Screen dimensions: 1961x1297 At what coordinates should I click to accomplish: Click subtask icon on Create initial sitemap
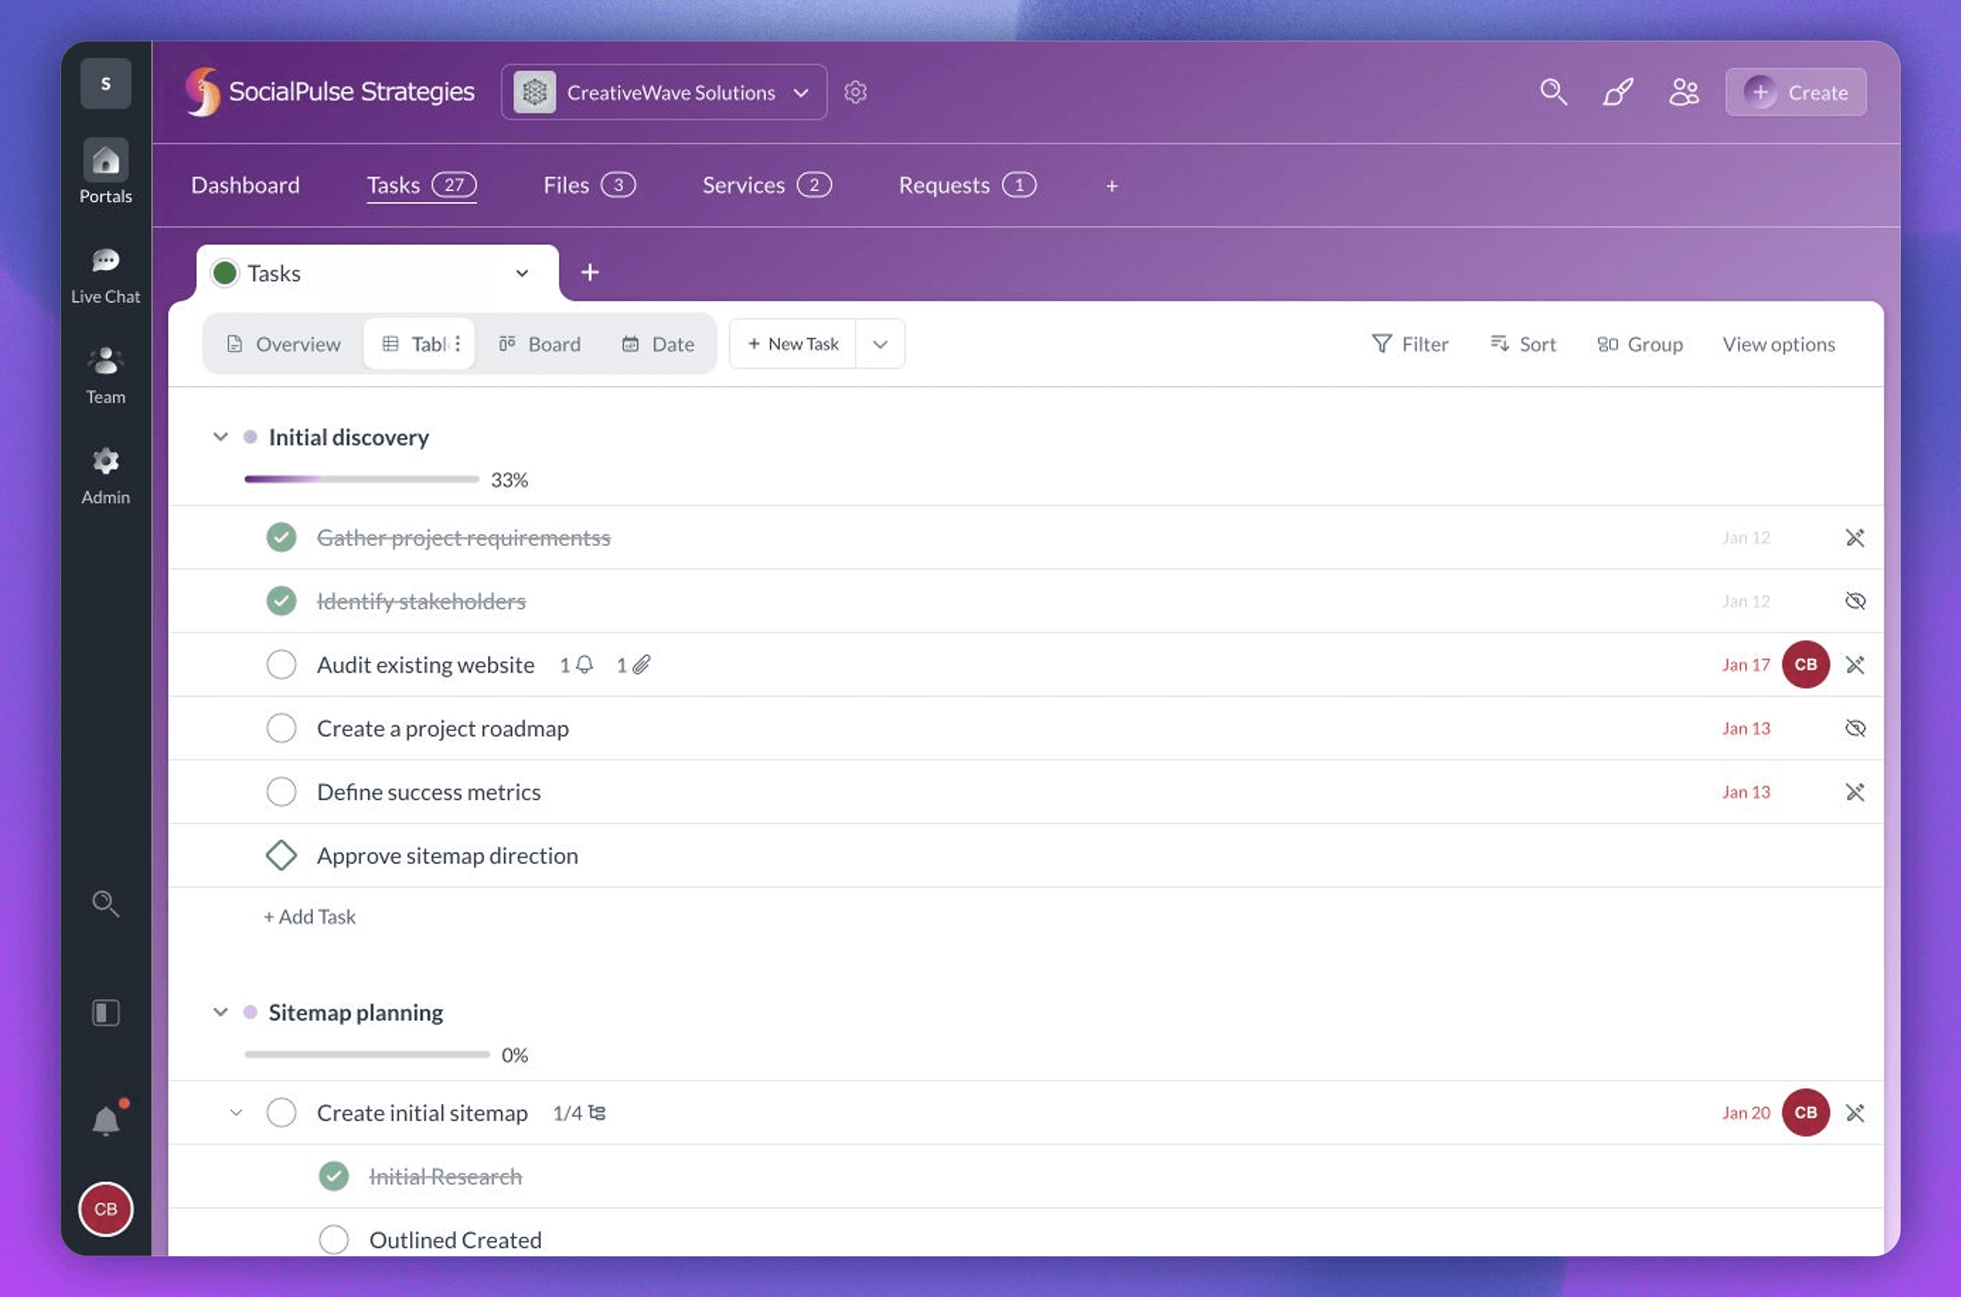click(597, 1112)
